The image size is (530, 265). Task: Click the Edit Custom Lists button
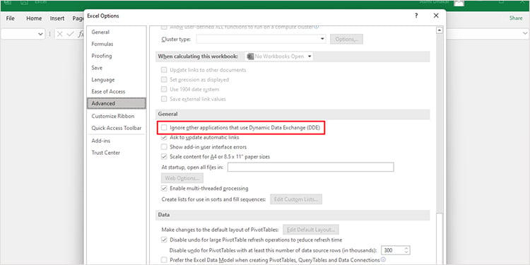pos(296,199)
